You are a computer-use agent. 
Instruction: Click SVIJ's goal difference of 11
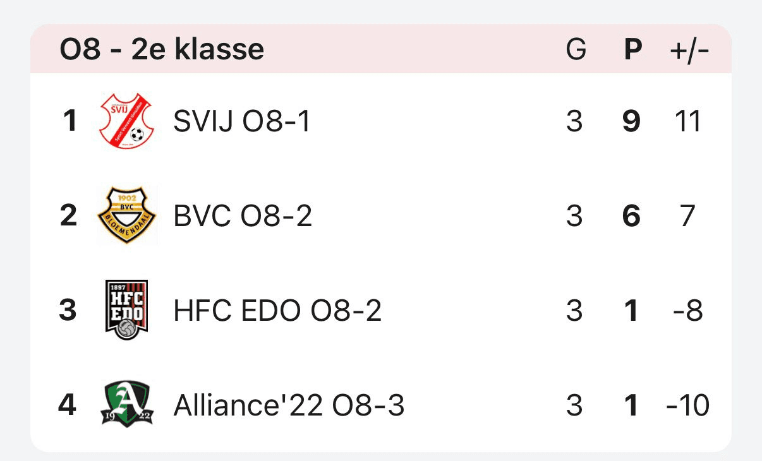point(688,121)
